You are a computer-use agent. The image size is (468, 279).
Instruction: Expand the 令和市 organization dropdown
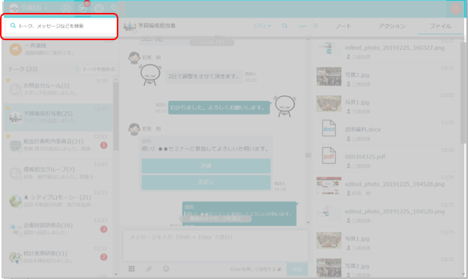(35, 8)
